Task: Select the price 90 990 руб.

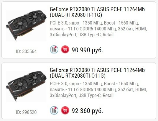Action: coord(87,50)
